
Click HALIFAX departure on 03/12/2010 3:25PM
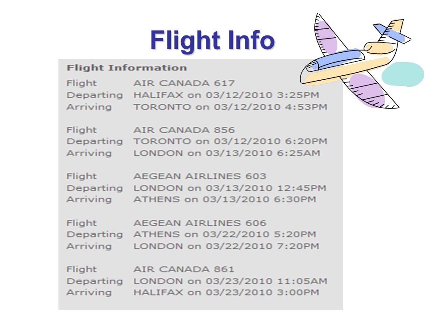226,95
